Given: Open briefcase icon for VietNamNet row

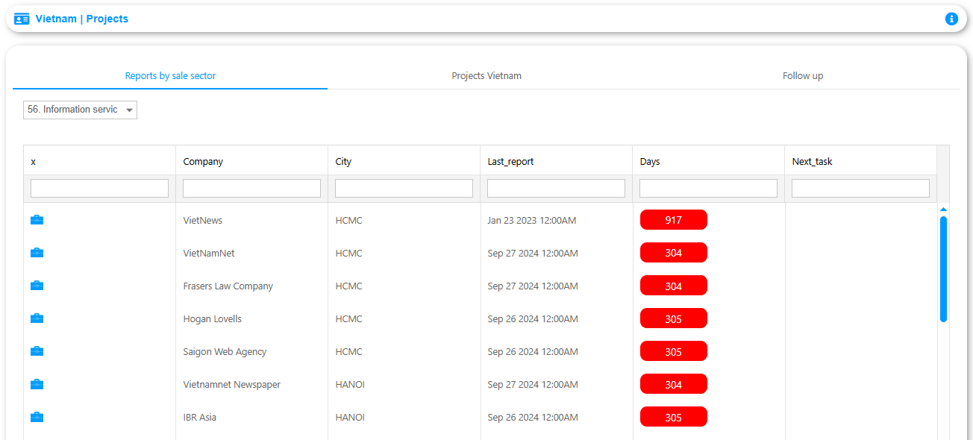Looking at the screenshot, I should coord(37,253).
